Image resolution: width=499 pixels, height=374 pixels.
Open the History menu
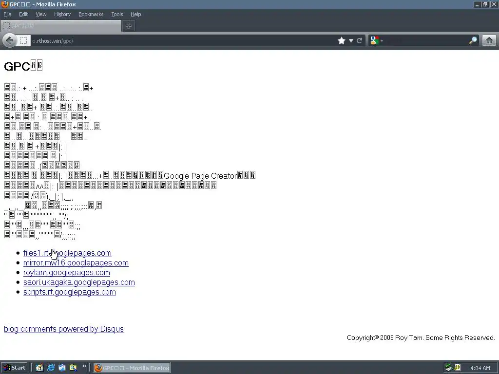(62, 14)
